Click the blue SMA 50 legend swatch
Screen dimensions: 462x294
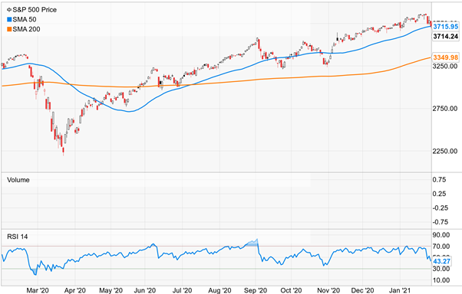[x=9, y=19]
